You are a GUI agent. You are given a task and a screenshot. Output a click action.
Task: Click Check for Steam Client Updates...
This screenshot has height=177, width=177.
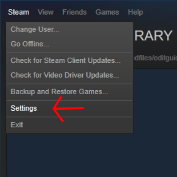(69, 61)
